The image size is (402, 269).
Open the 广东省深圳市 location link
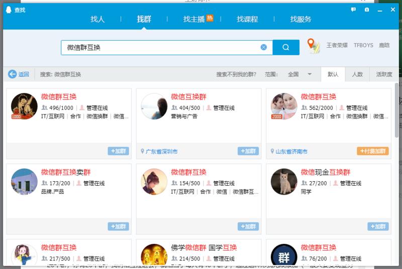(161, 152)
